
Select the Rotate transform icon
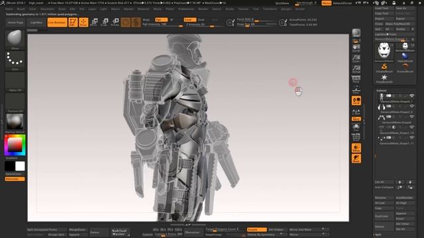tap(115, 22)
